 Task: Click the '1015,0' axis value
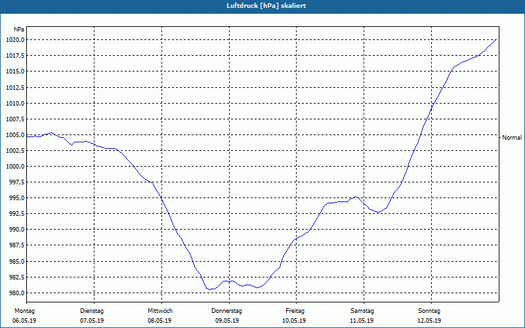pyautogui.click(x=15, y=72)
